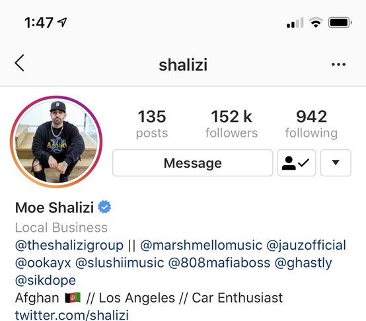Expand suggested accounts dropdown arrow
Viewport: 366px width, 321px height.
336,163
